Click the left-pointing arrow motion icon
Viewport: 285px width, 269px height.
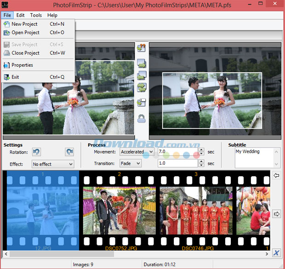(142, 75)
